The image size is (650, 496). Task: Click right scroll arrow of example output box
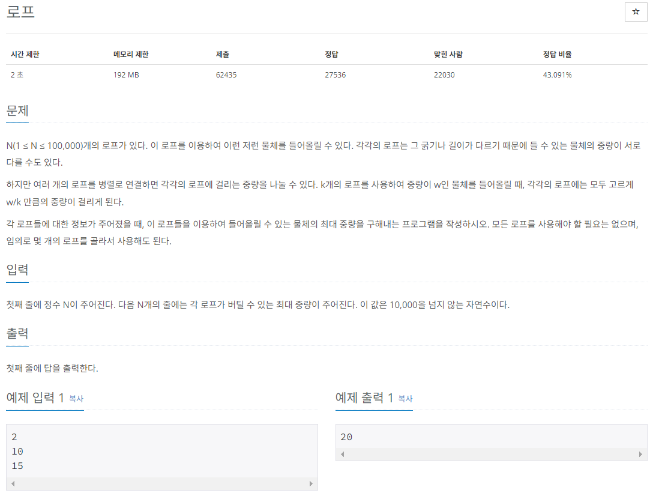pyautogui.click(x=640, y=454)
